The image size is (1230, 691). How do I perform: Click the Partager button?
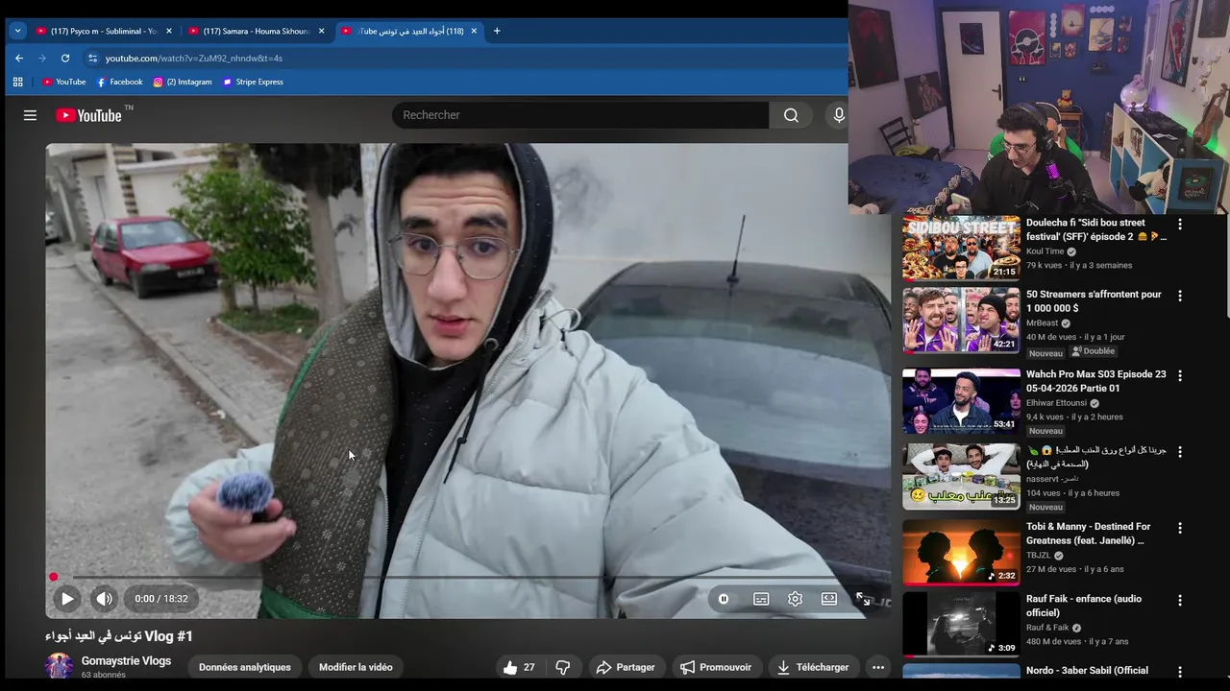(x=626, y=667)
